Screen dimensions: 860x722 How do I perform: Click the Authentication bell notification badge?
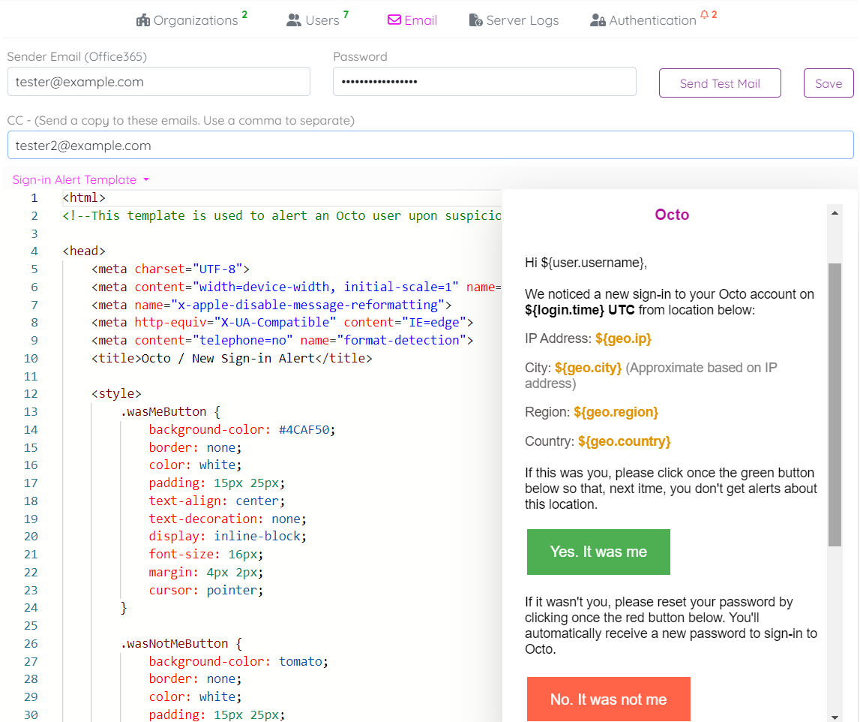(709, 14)
